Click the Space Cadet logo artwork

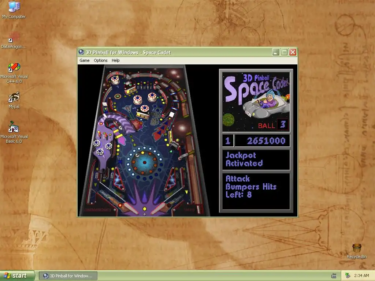256,102
